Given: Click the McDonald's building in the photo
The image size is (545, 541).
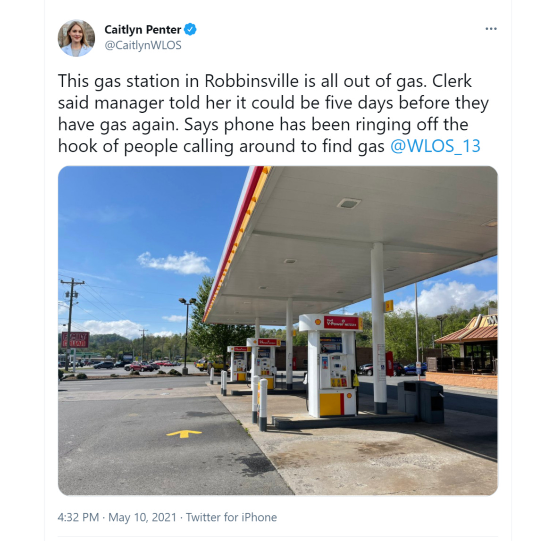Looking at the screenshot, I should (x=467, y=351).
